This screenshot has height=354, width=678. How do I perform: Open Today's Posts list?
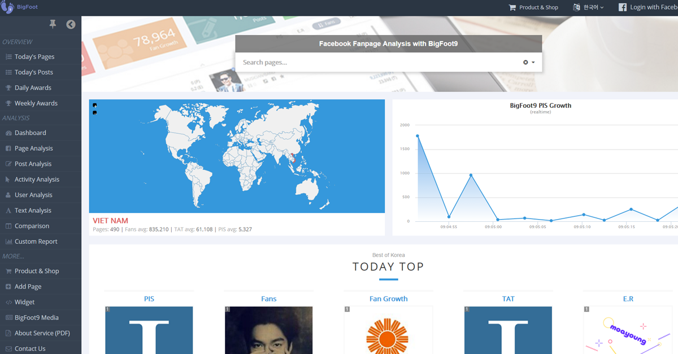[41, 72]
